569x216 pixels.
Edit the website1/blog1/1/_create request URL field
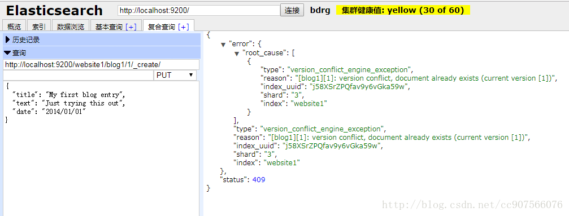click(x=101, y=64)
